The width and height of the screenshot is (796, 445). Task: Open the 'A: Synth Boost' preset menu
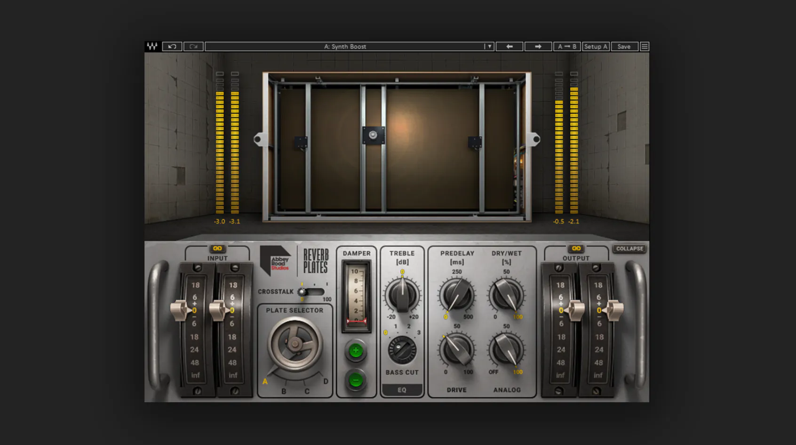[x=345, y=46]
